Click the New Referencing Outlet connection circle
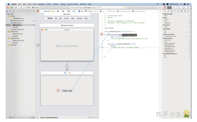 tap(189, 36)
